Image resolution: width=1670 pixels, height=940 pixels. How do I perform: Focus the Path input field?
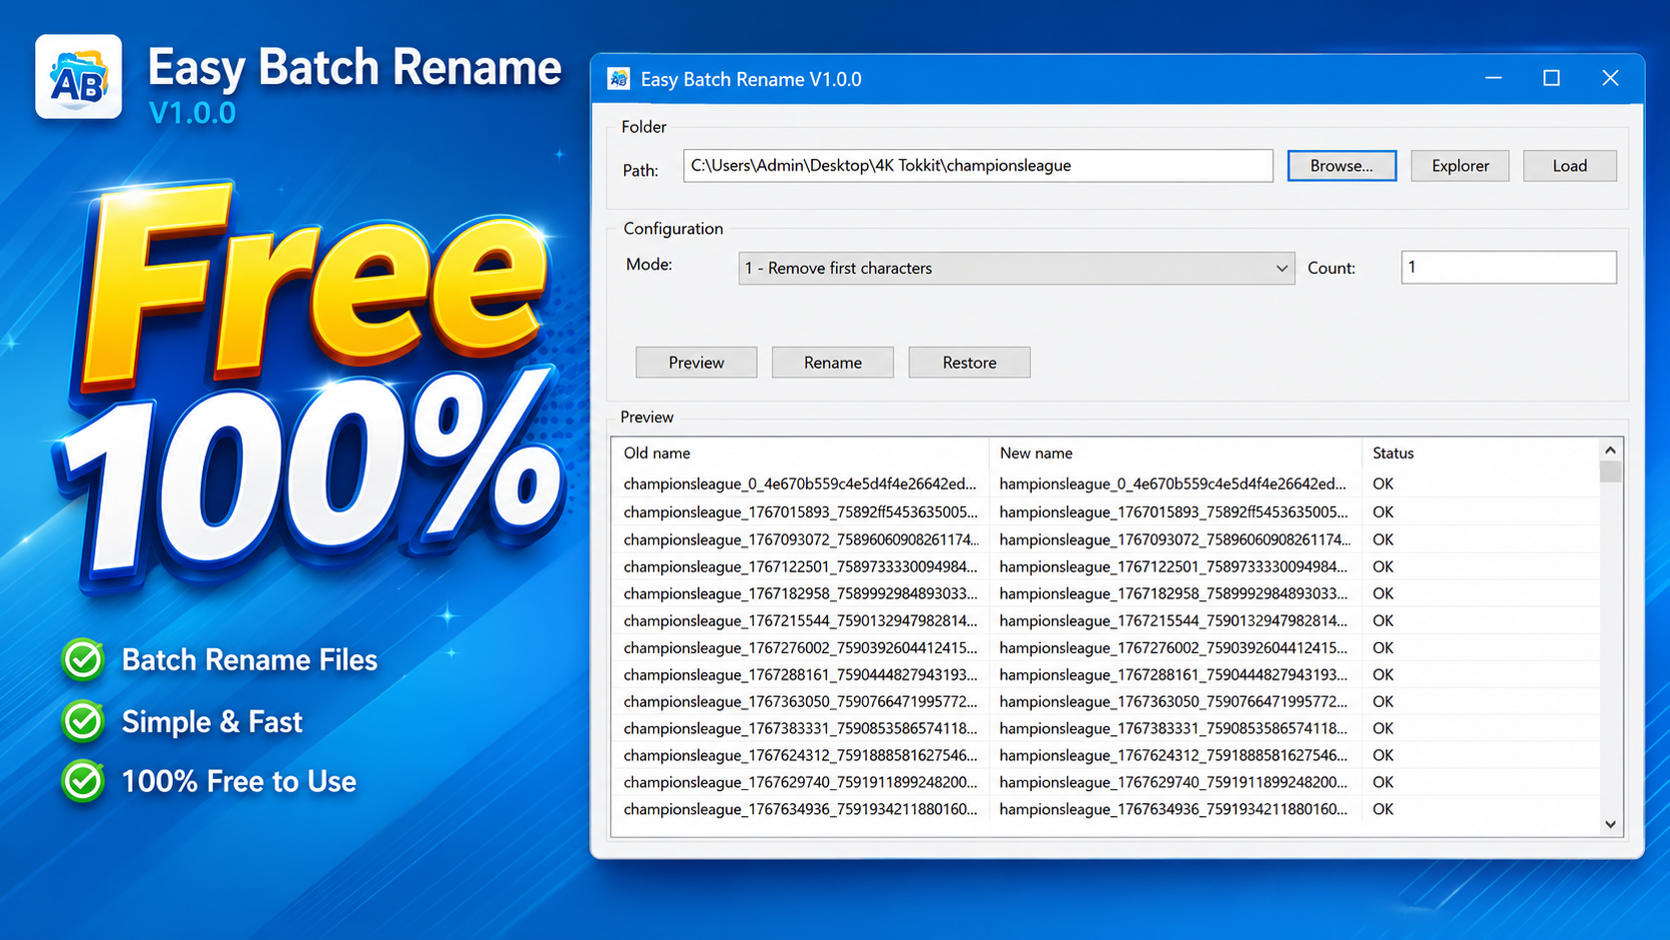[978, 166]
